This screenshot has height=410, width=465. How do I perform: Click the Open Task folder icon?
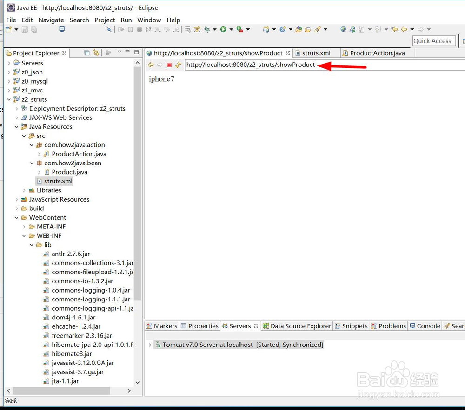tap(307, 29)
